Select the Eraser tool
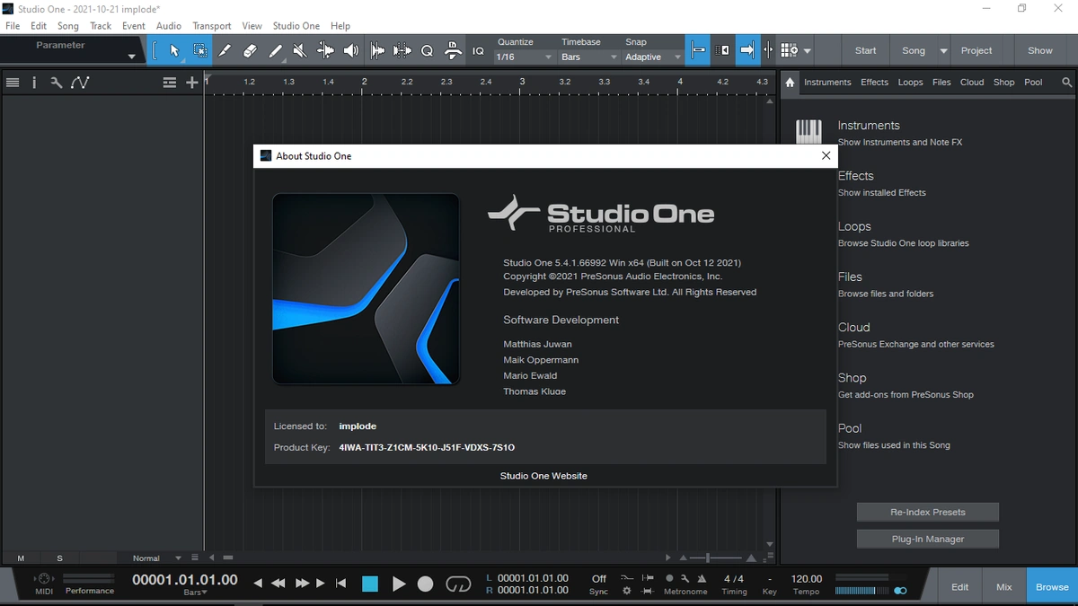The image size is (1078, 606). point(250,50)
